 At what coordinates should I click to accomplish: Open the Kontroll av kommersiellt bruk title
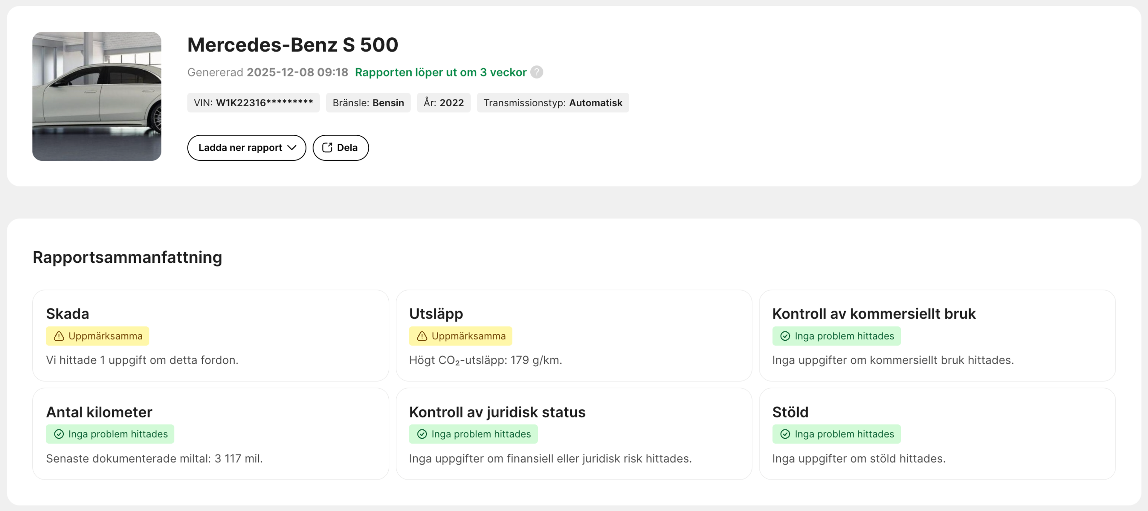874,314
